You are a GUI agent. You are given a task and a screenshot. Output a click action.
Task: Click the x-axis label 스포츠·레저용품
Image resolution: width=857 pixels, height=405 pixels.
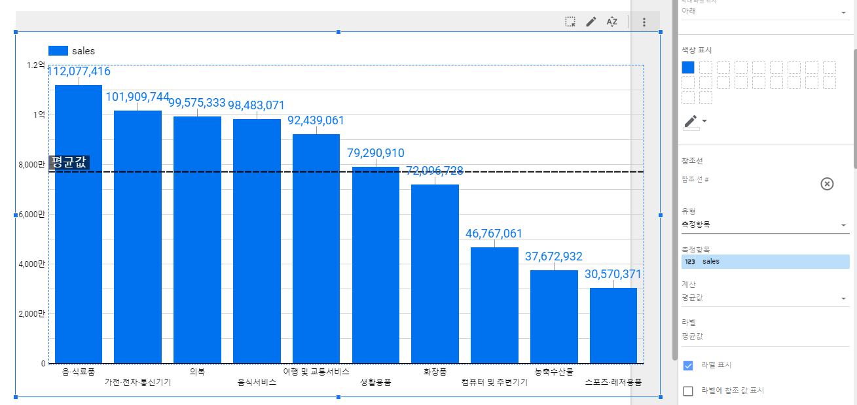click(613, 382)
